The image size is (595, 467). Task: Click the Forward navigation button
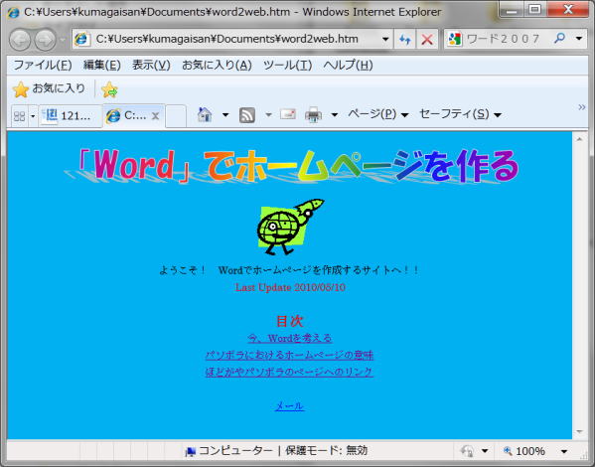[45, 40]
